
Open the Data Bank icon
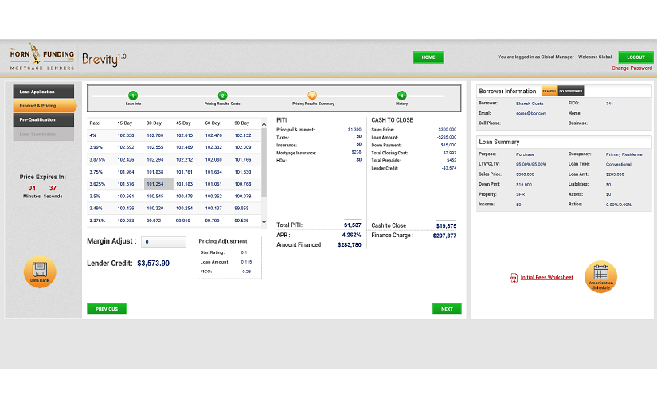point(39,272)
